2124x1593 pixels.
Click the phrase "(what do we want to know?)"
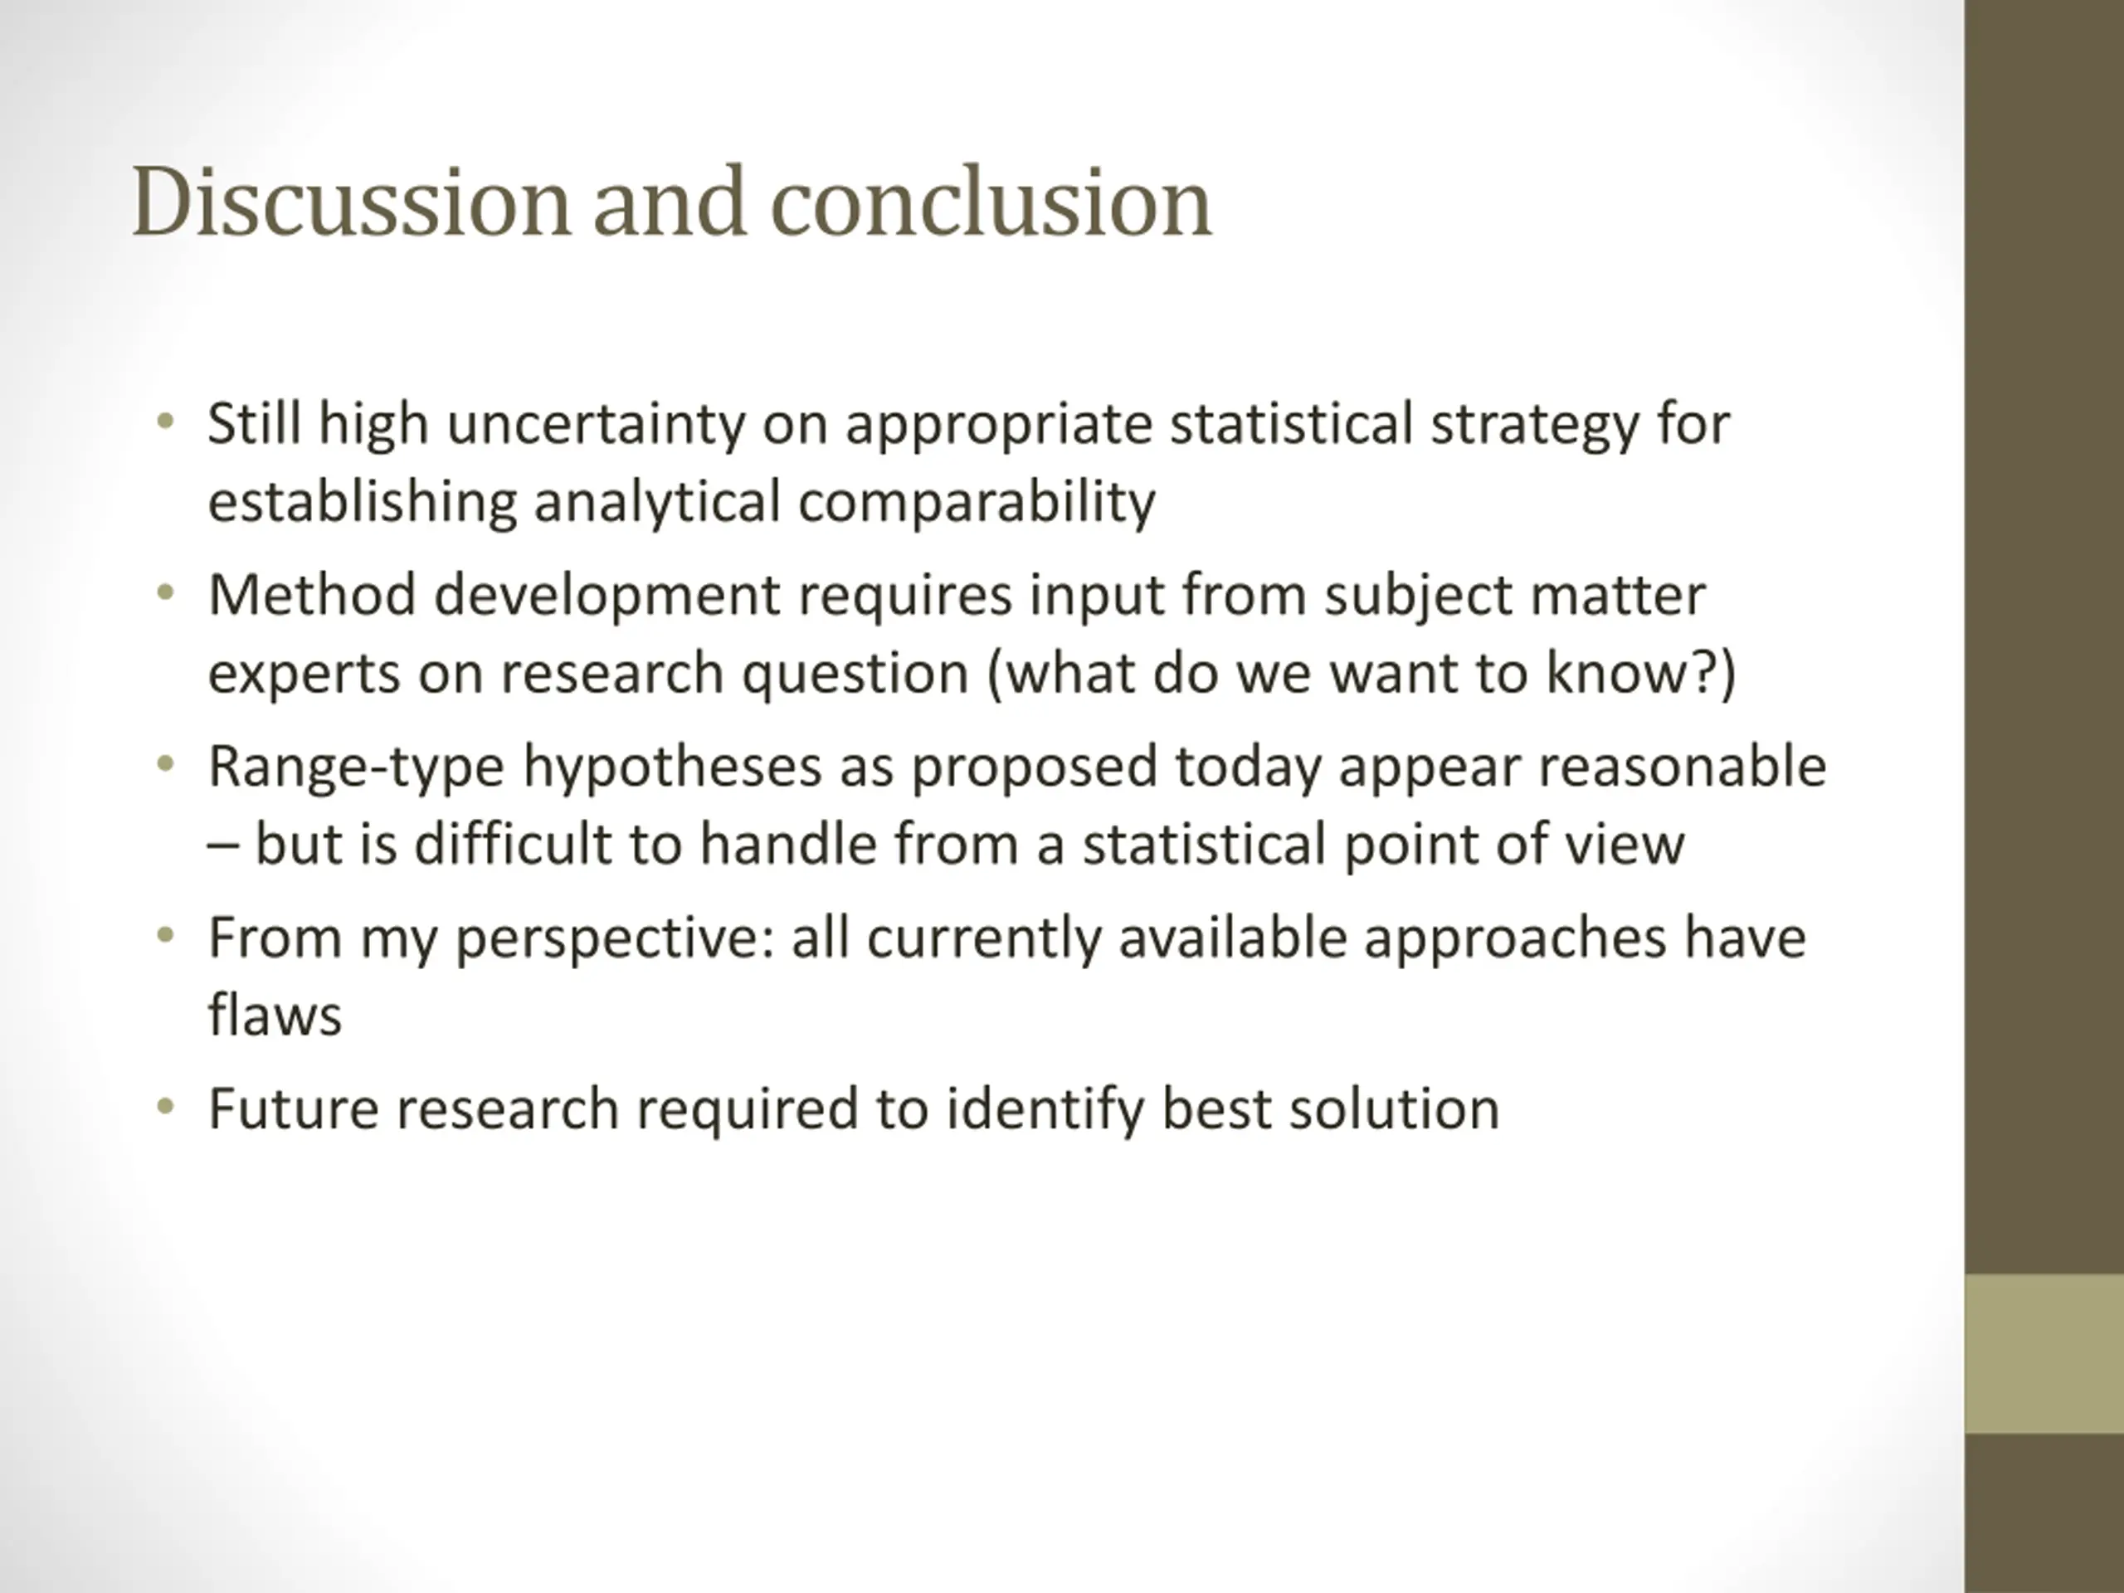(x=1362, y=672)
